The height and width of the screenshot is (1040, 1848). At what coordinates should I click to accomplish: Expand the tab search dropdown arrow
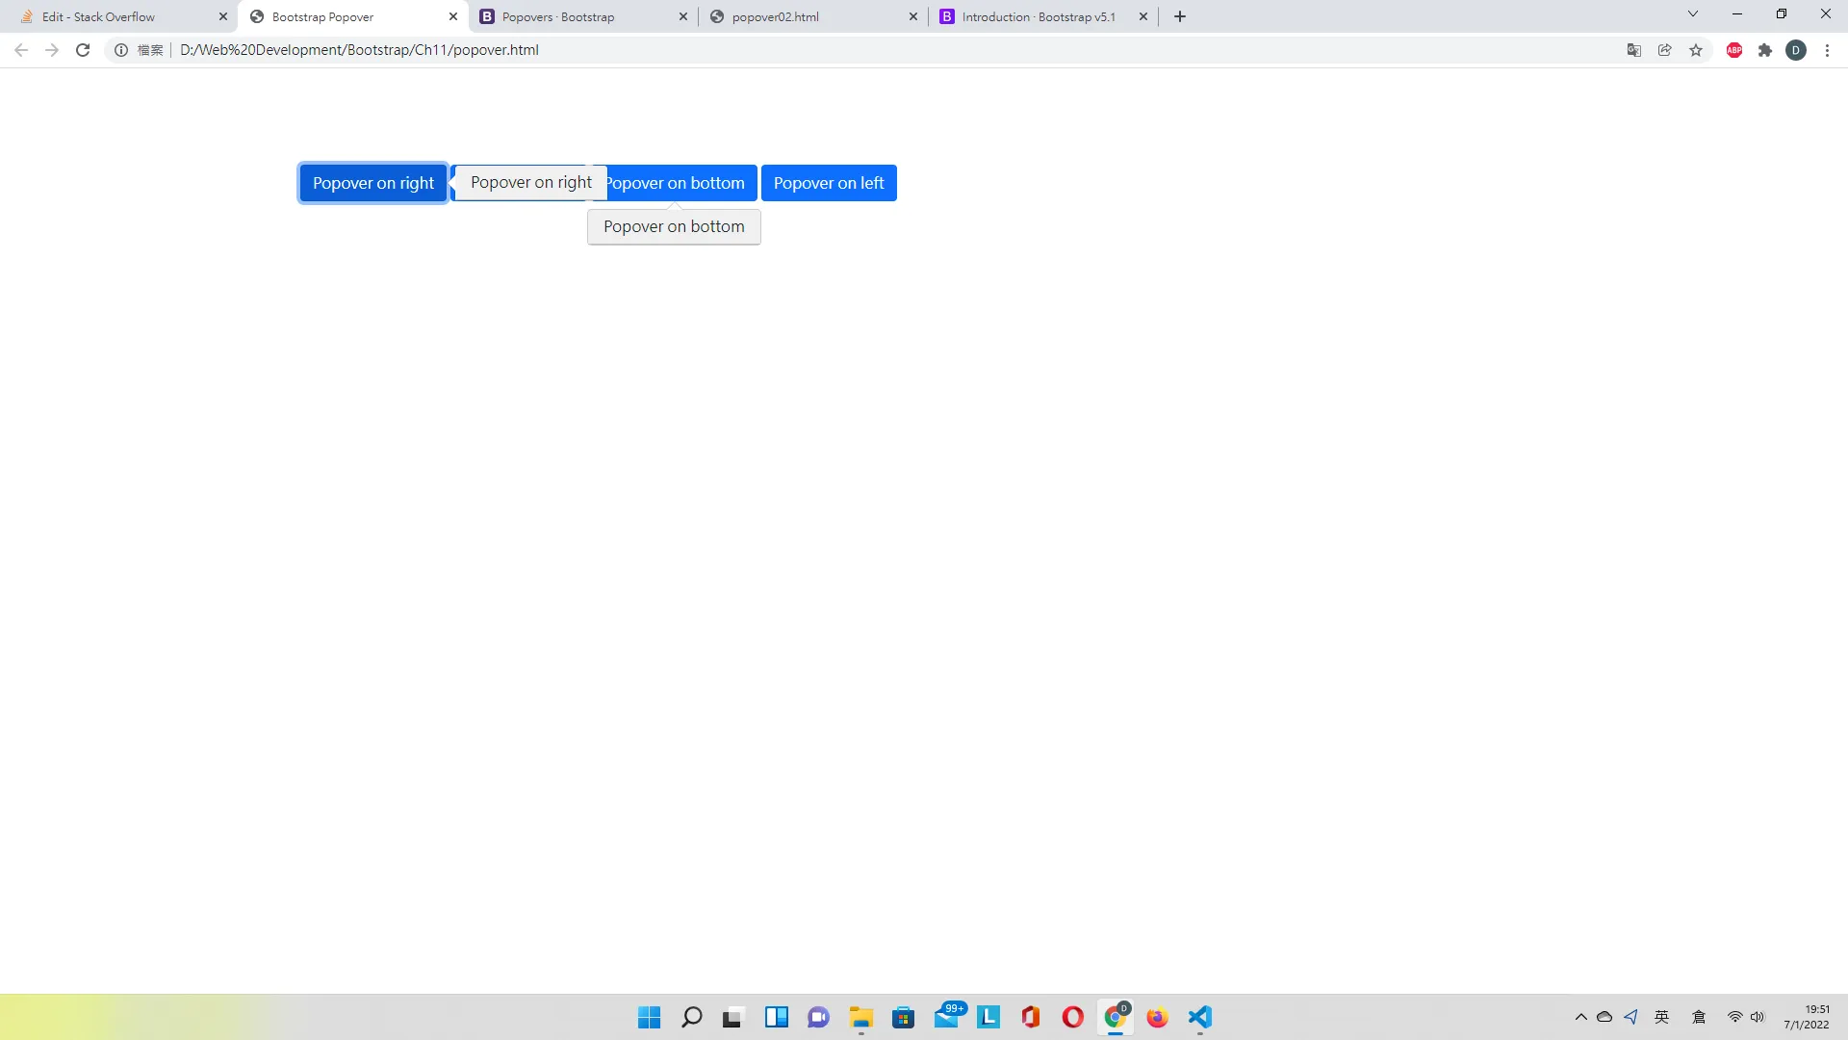pos(1693,14)
